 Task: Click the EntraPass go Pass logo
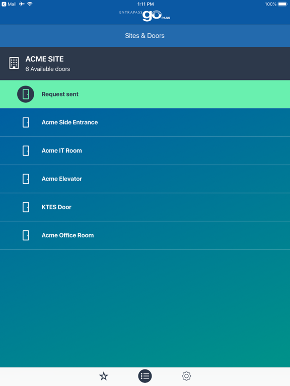145,15
